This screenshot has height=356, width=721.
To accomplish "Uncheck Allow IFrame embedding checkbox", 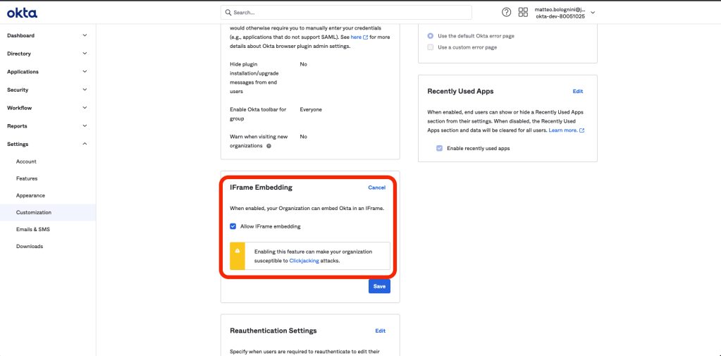I will [233, 226].
